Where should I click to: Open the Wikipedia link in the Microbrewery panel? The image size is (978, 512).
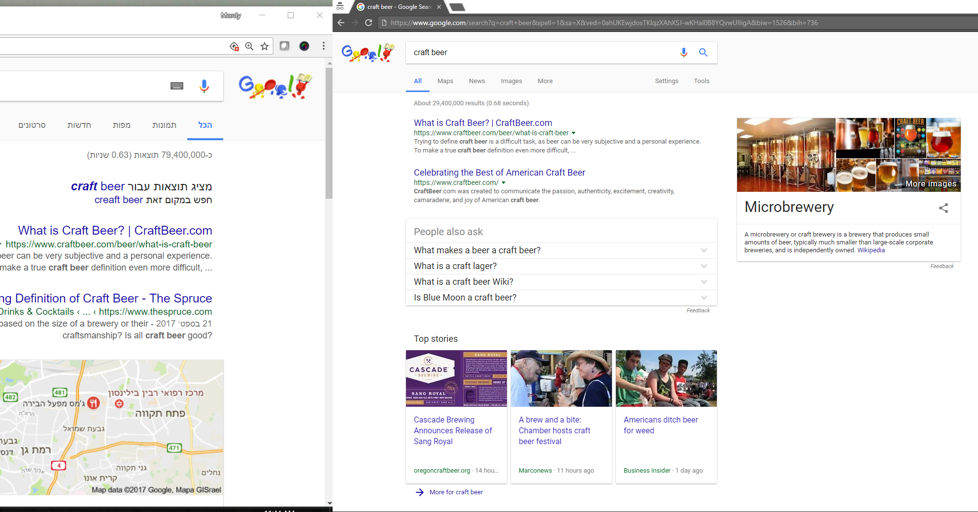point(871,250)
